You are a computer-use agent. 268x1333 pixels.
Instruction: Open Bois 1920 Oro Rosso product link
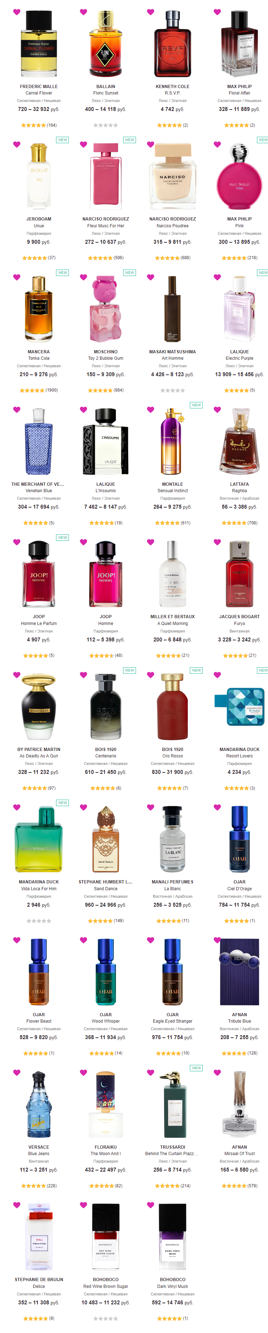[x=172, y=756]
